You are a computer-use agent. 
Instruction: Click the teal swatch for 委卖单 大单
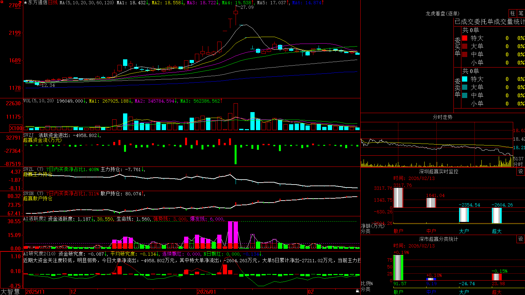click(465, 87)
